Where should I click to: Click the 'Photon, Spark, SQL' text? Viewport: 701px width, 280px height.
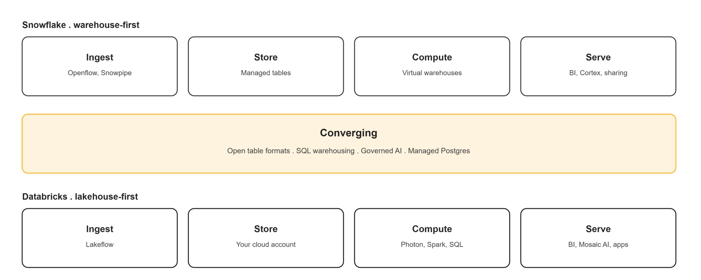coord(432,245)
